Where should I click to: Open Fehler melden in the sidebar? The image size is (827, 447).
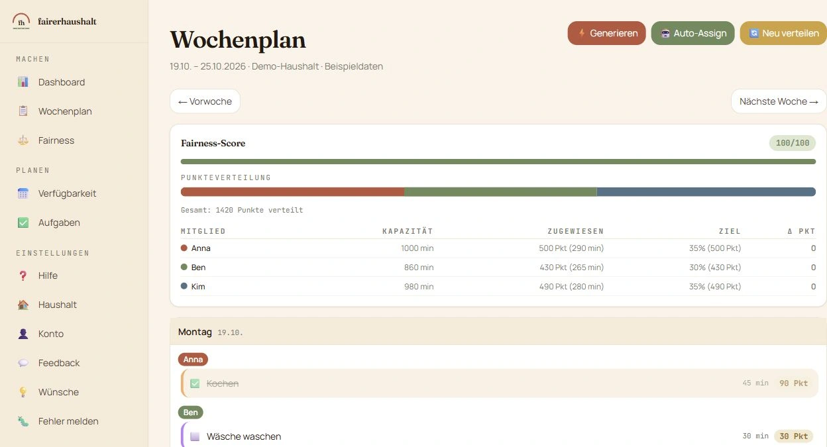74,421
